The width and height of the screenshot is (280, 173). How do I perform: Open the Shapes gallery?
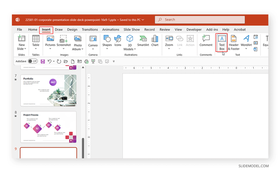click(107, 42)
